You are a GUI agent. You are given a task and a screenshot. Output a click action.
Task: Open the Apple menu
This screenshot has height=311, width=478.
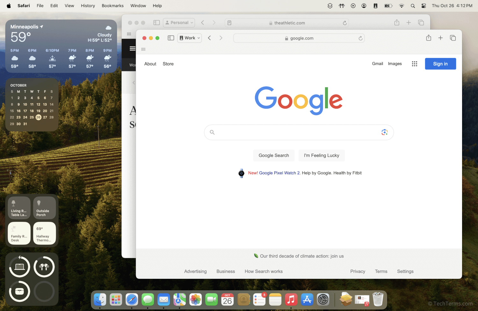(x=9, y=6)
